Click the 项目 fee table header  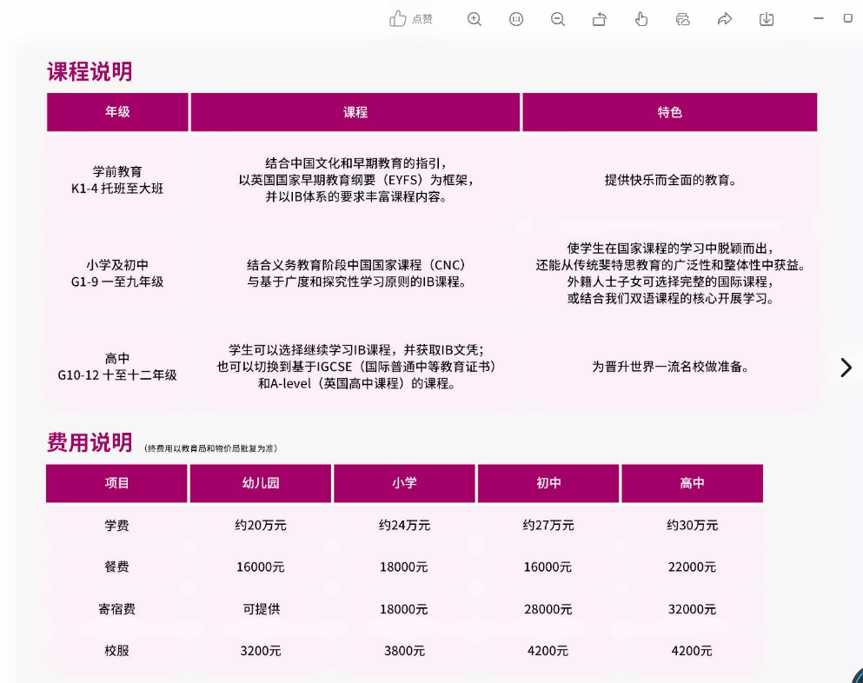(117, 483)
